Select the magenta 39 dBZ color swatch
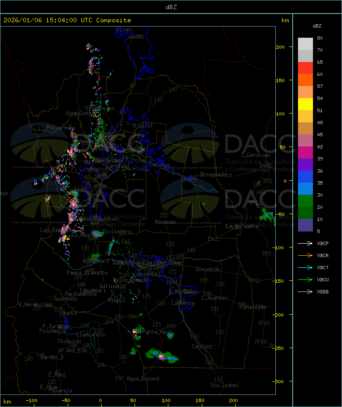Image resolution: width=342 pixels, height=407 pixels. (305, 153)
